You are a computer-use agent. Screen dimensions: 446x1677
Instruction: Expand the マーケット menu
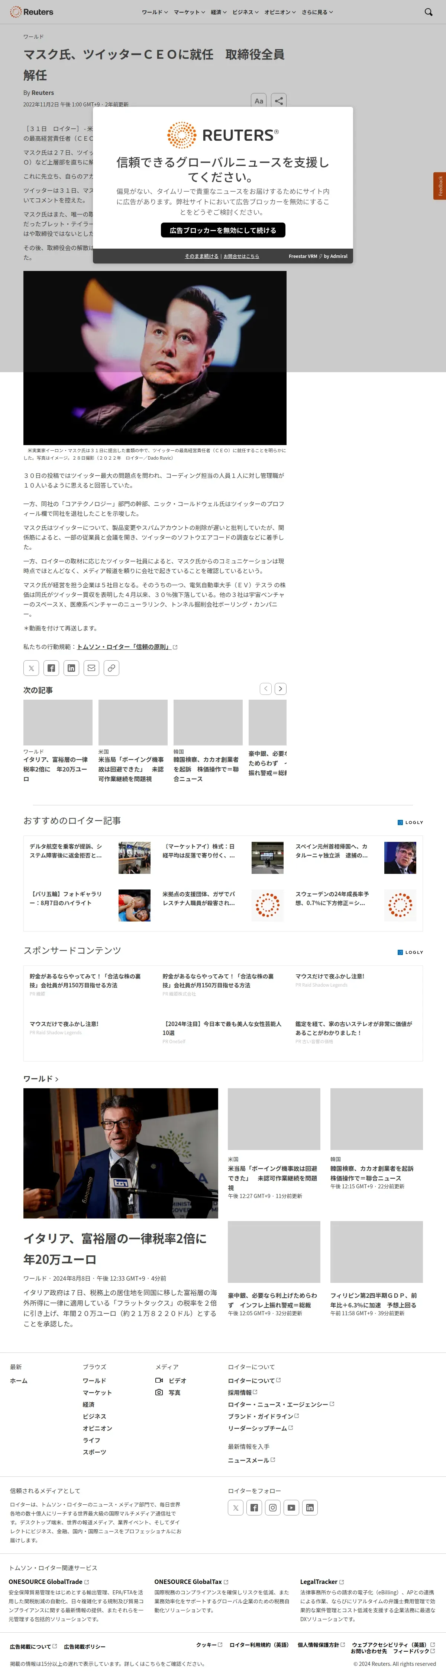189,12
